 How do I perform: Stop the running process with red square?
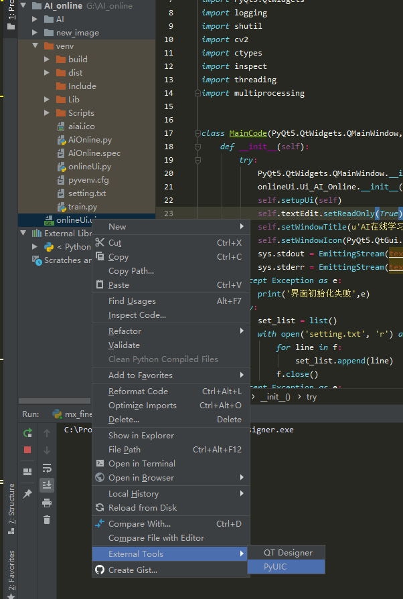[x=27, y=450]
